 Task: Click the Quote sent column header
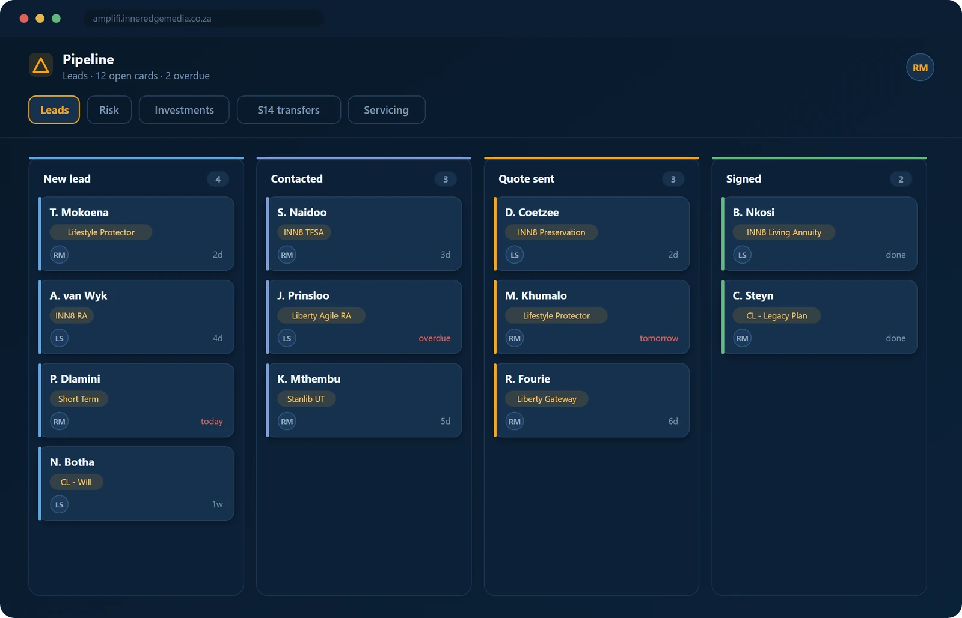pyautogui.click(x=527, y=179)
